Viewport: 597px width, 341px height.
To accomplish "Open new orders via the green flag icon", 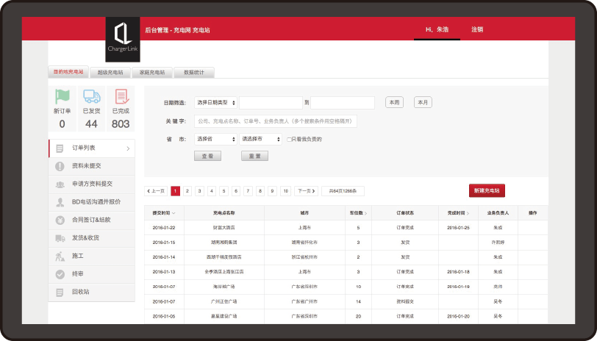I will (x=62, y=96).
